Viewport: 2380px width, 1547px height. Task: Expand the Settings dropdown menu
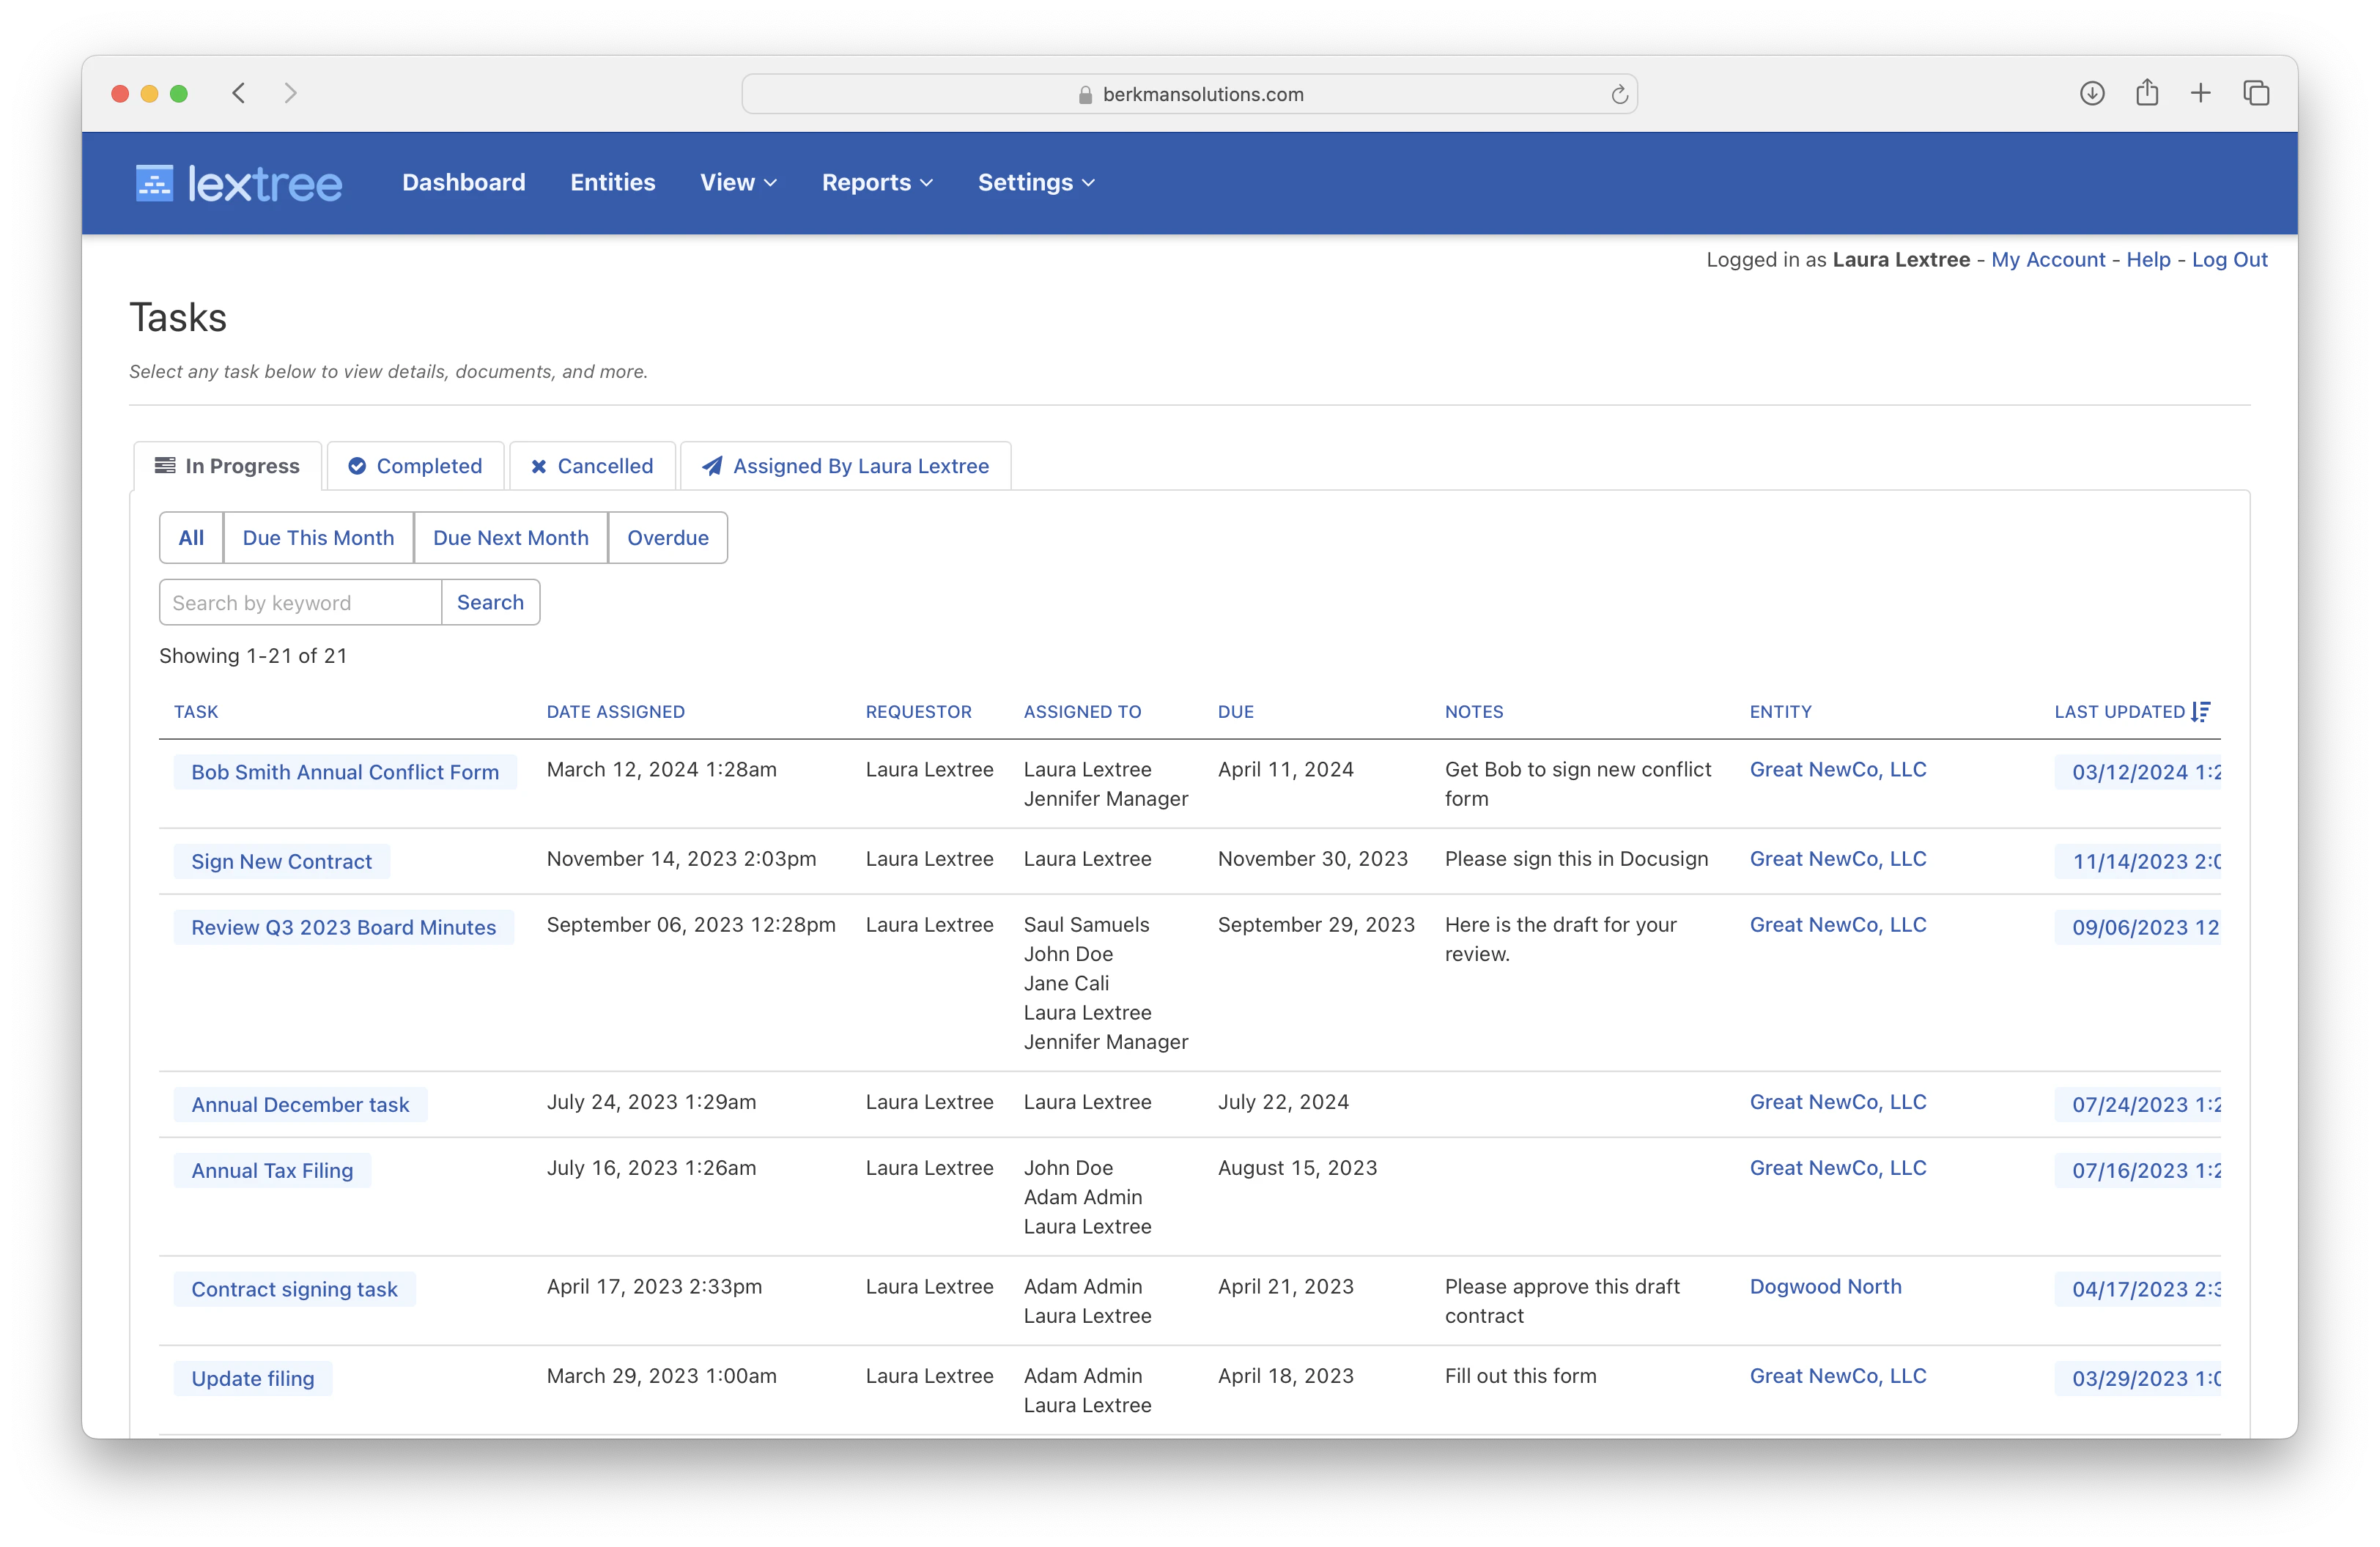1035,183
